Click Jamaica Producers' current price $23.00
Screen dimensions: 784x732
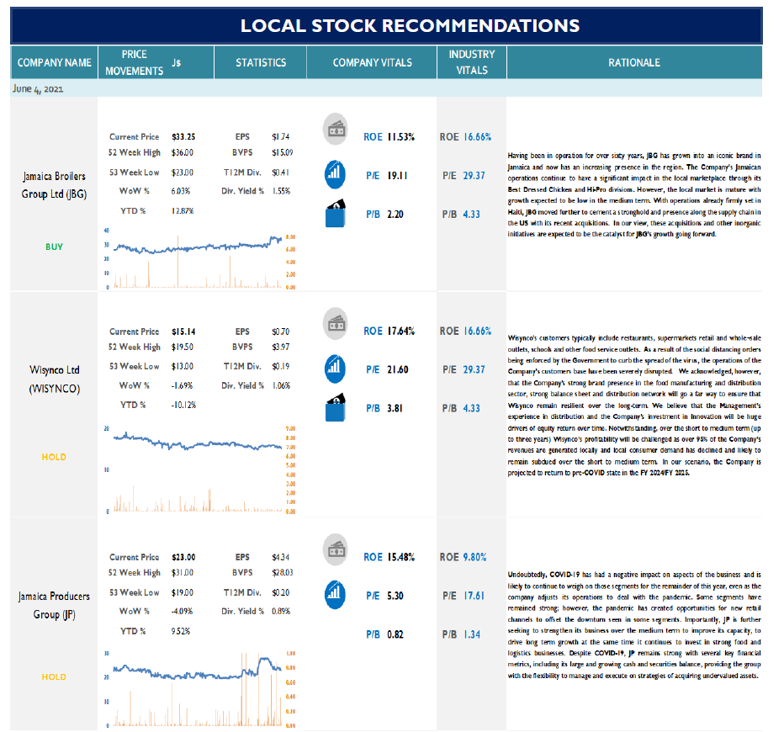(x=183, y=557)
